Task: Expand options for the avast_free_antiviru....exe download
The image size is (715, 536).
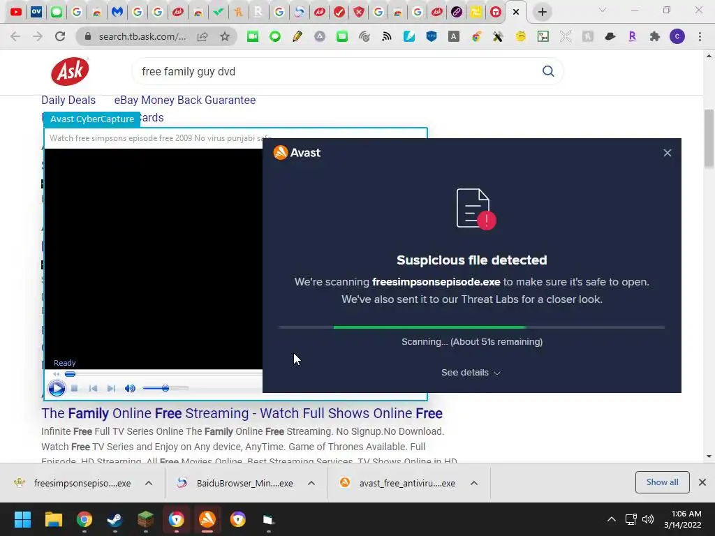Action: coord(474,483)
